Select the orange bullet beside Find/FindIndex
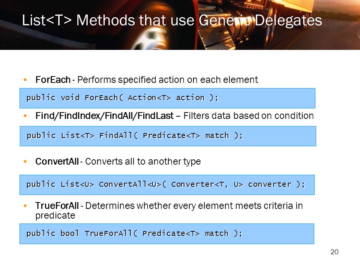Screen dimensions: 360x270 [25, 116]
